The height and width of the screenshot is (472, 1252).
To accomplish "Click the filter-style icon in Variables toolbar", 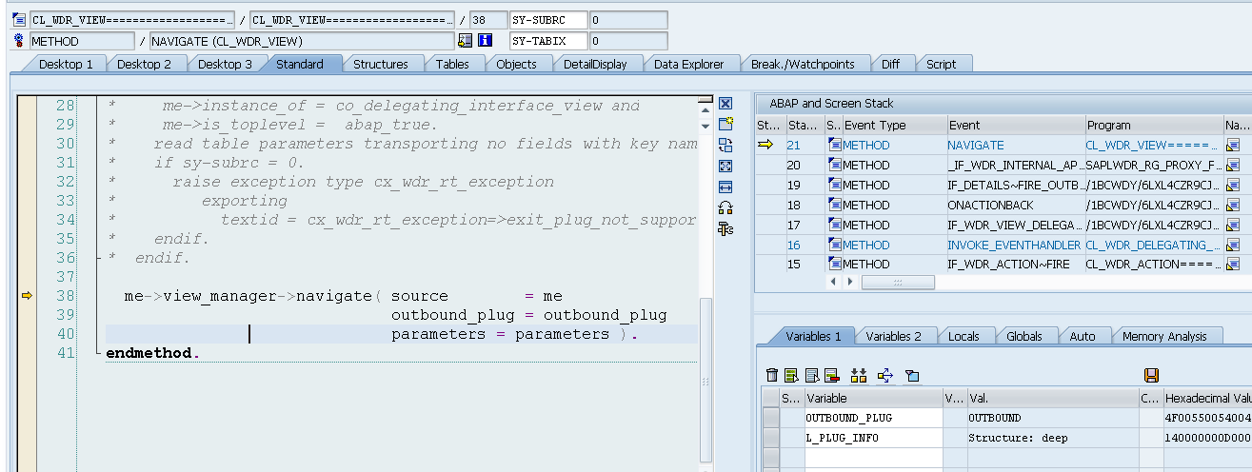I will pyautogui.click(x=911, y=376).
